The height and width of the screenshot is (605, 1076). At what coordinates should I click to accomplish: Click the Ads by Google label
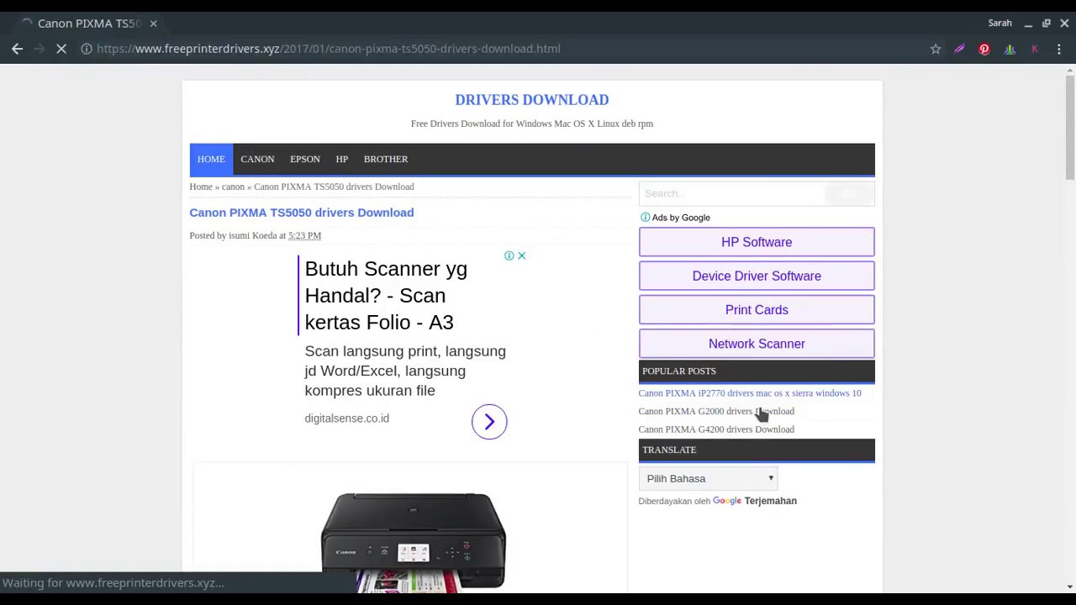681,218
